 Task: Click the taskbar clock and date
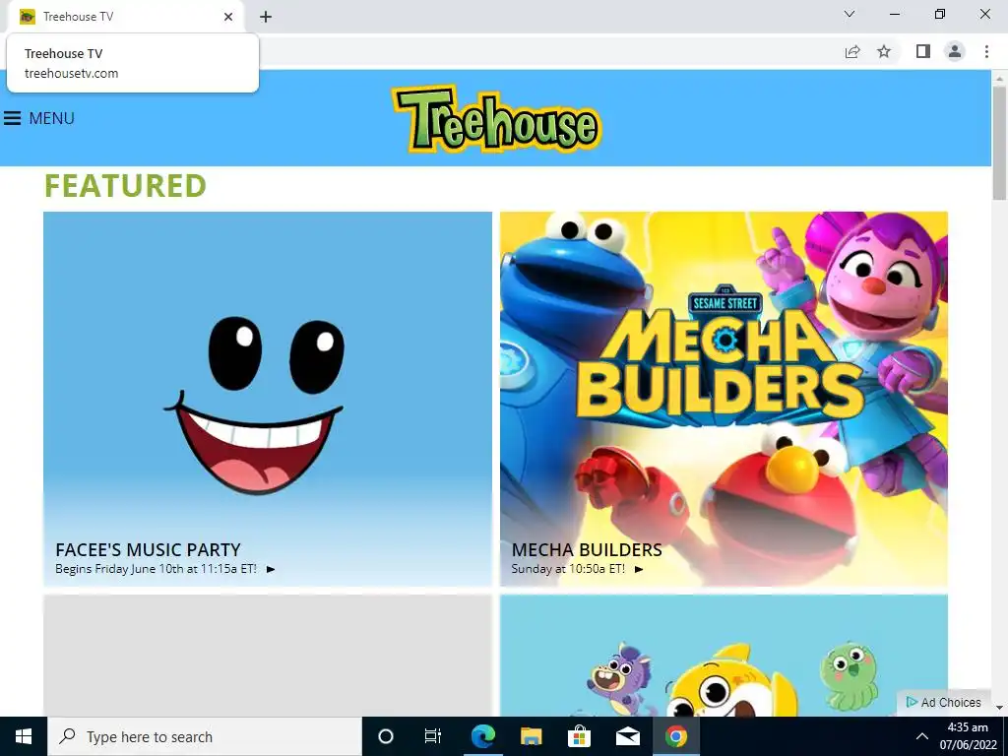point(969,736)
